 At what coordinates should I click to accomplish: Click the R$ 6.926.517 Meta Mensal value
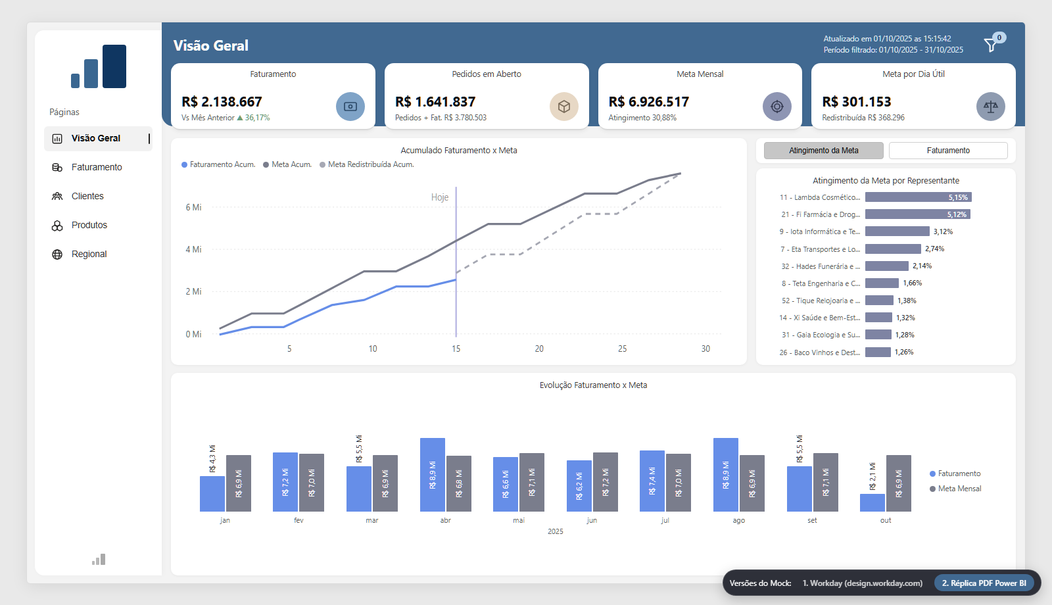coord(649,102)
